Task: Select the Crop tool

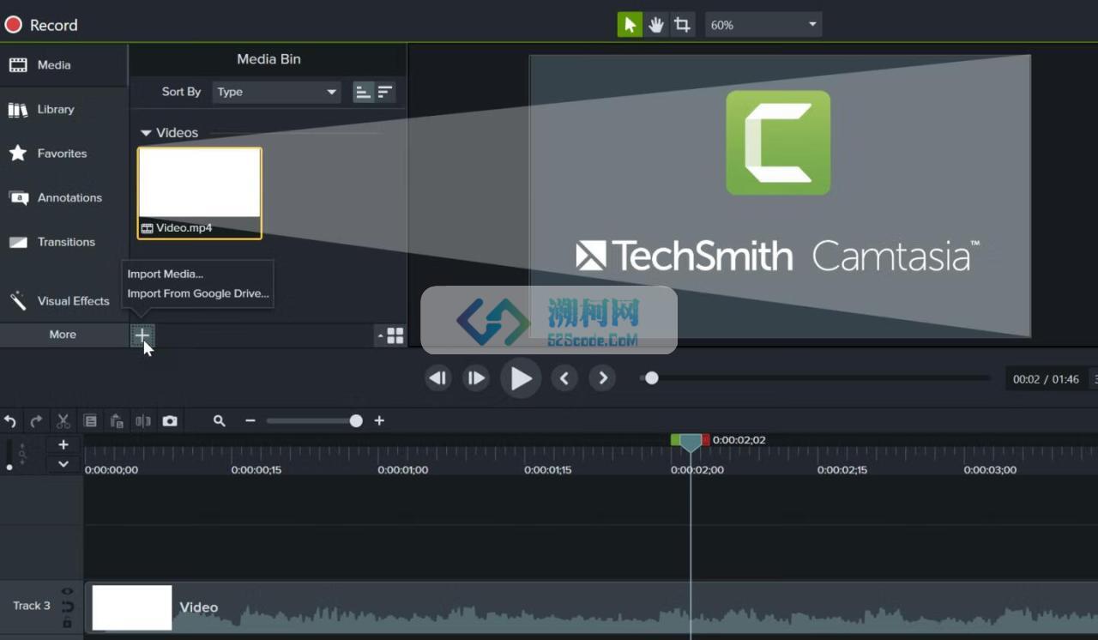Action: 682,25
